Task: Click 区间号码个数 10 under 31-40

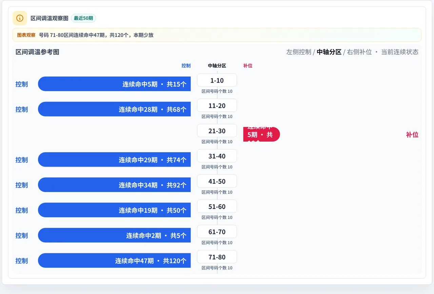Action: pos(217,167)
